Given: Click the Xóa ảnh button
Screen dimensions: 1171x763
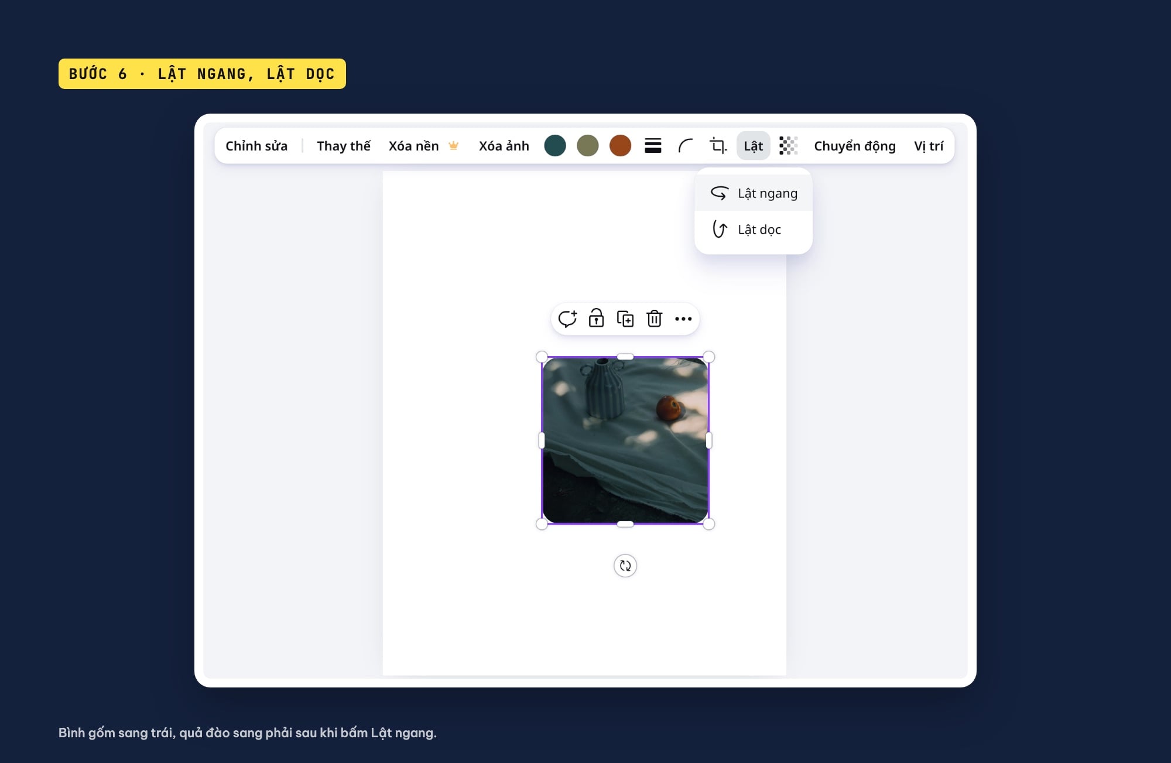Looking at the screenshot, I should tap(504, 146).
